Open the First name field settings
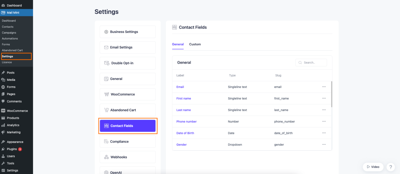 pos(184,98)
